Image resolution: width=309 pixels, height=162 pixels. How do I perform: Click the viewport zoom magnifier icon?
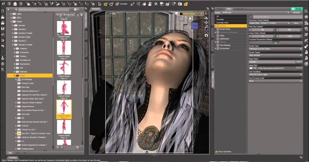pos(206,27)
